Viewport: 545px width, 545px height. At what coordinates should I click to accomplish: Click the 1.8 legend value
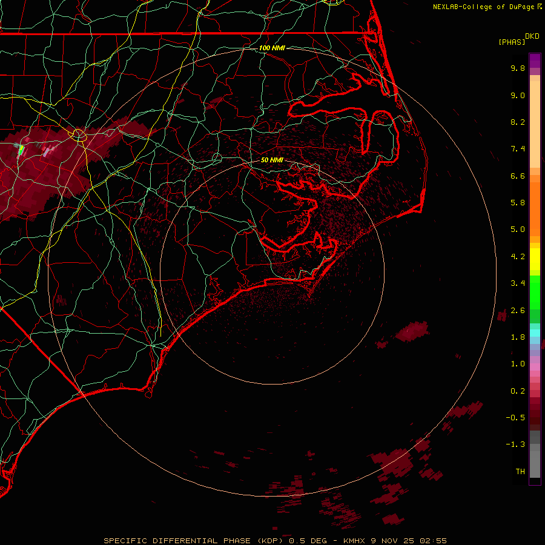click(x=518, y=337)
